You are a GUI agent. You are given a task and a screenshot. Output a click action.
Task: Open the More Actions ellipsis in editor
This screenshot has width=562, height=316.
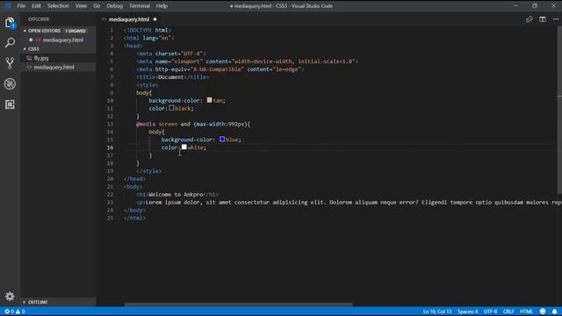click(556, 19)
